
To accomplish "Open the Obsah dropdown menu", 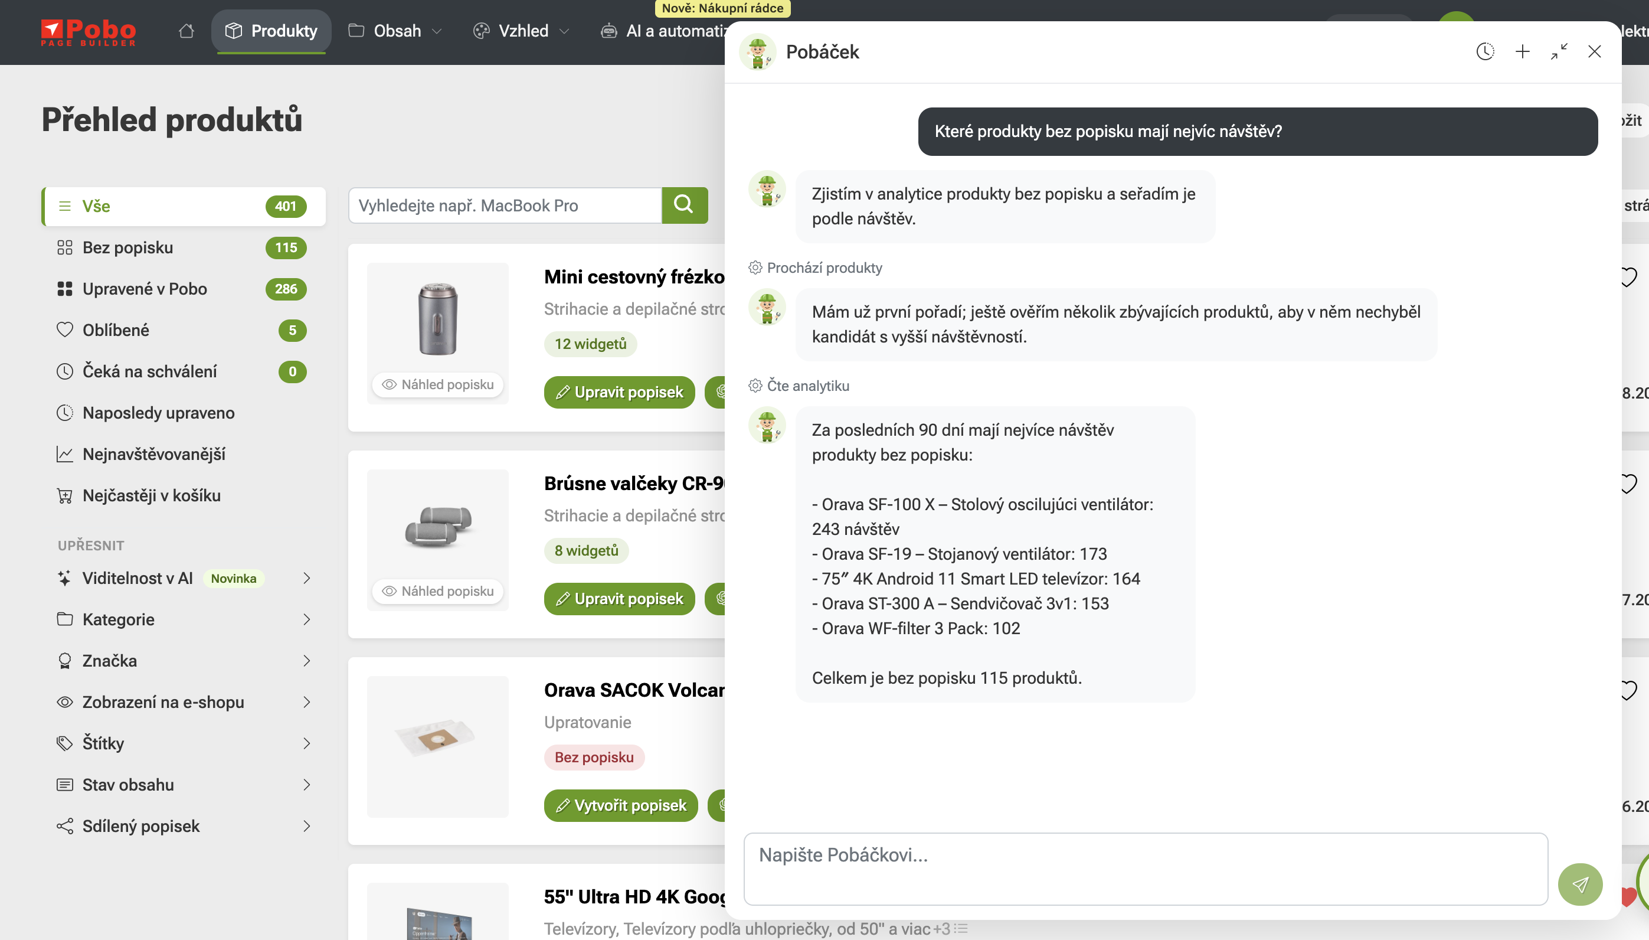I will pyautogui.click(x=395, y=31).
